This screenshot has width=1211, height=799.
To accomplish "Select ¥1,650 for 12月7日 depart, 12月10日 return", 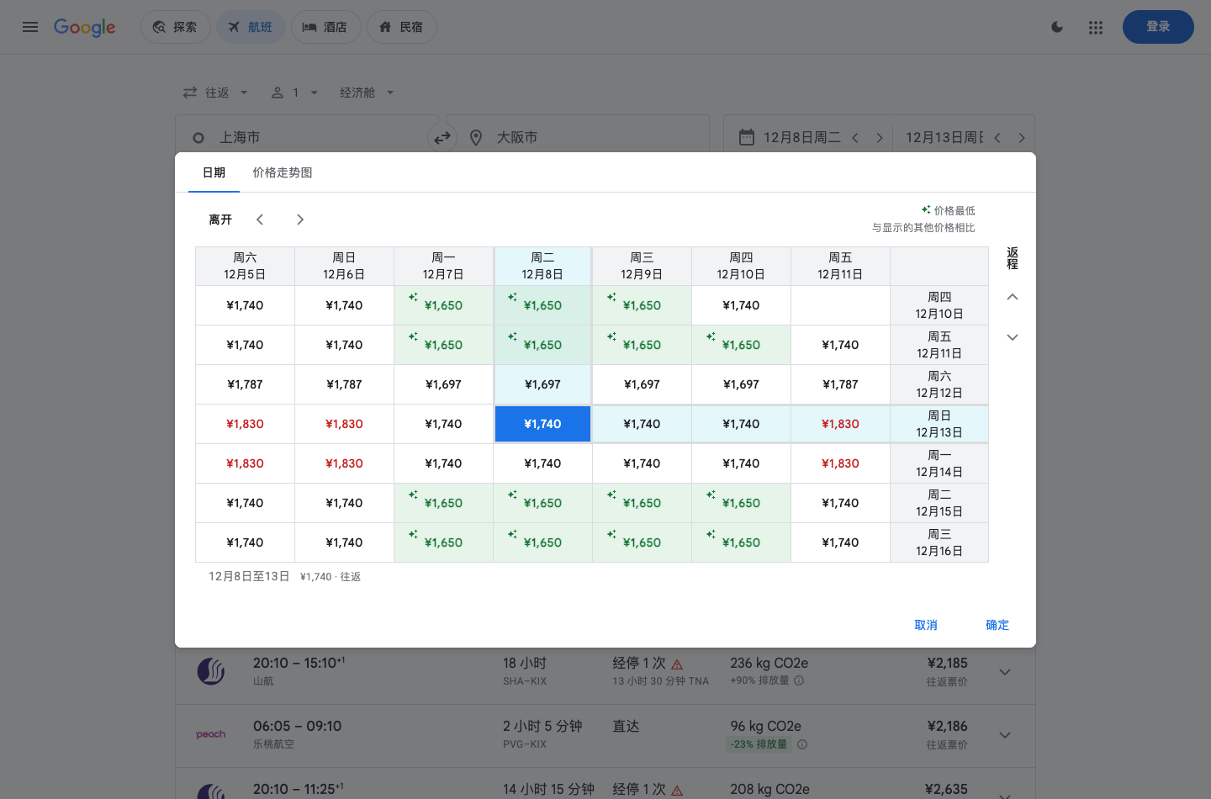I will click(443, 305).
